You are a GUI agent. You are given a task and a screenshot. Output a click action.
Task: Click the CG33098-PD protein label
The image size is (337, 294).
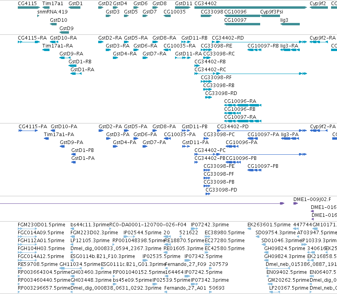click(221, 190)
